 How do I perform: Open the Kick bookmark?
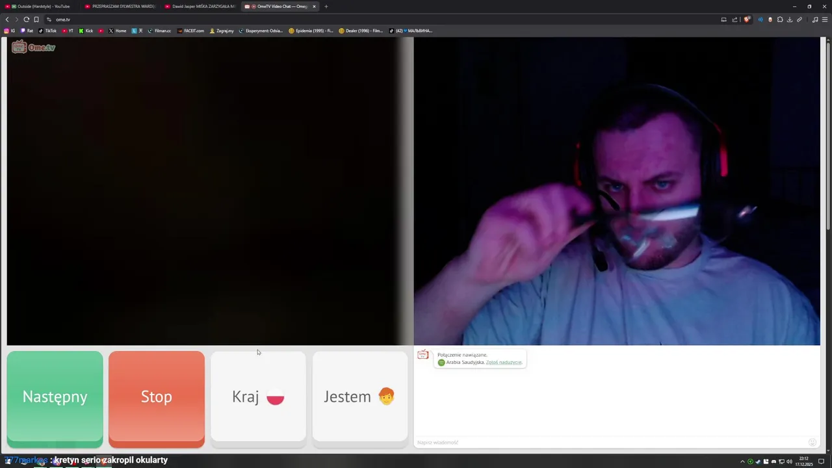point(86,31)
